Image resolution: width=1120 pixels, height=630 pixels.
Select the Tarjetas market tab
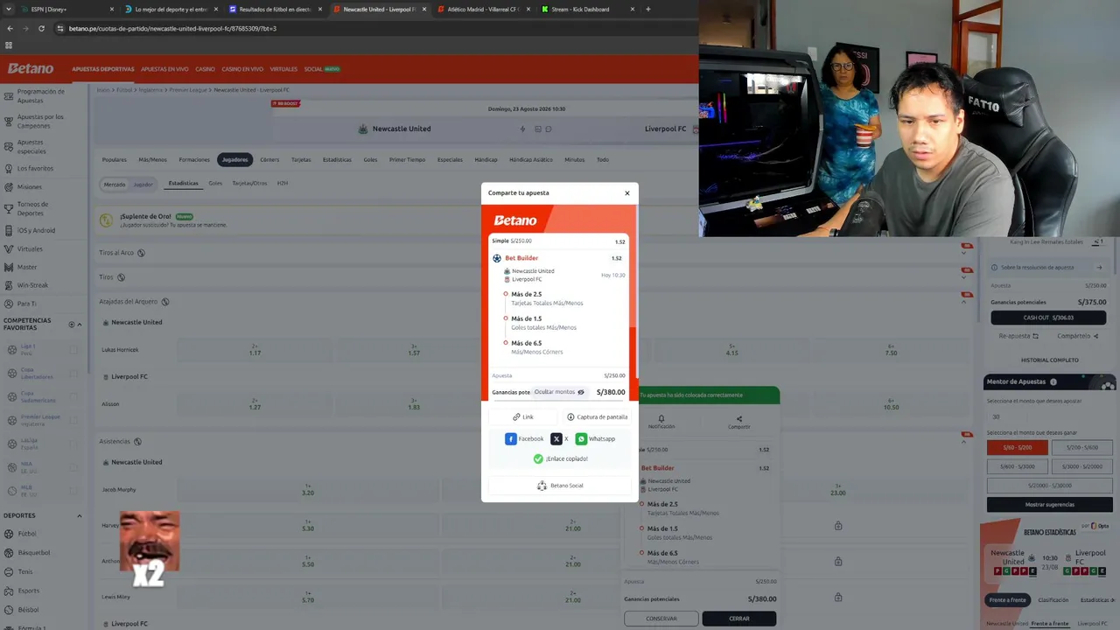coord(301,159)
